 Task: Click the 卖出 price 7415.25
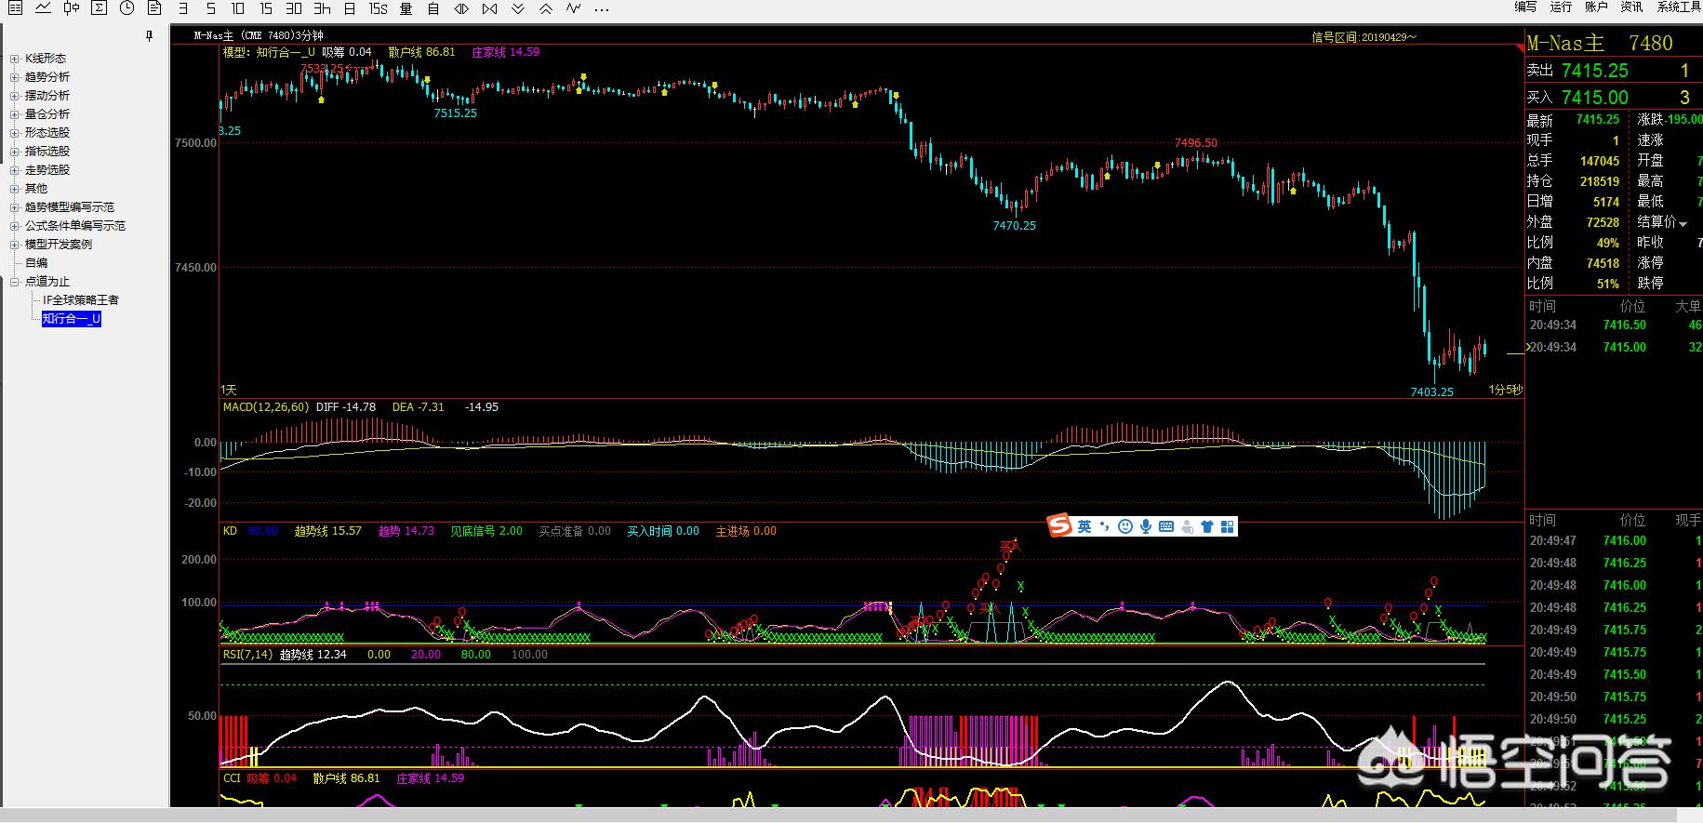(x=1594, y=71)
